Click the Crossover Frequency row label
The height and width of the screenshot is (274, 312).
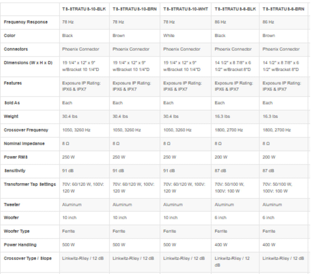(26, 130)
